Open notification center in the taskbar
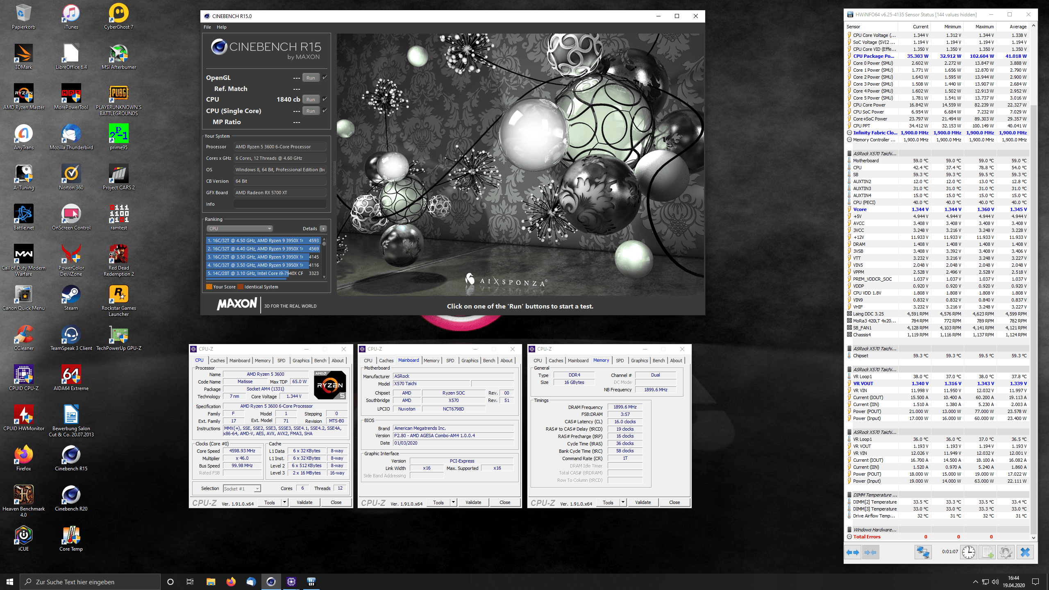This screenshot has width=1049, height=590. point(1035,582)
